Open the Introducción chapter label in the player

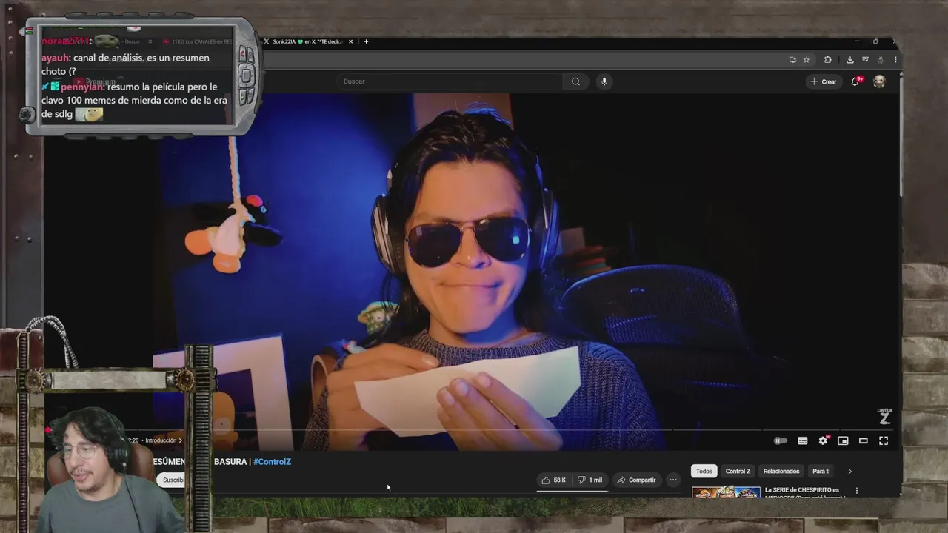point(163,440)
